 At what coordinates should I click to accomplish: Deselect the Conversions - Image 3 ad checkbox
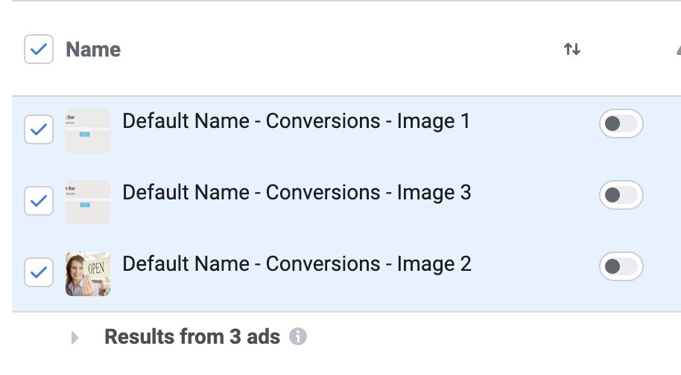point(39,201)
